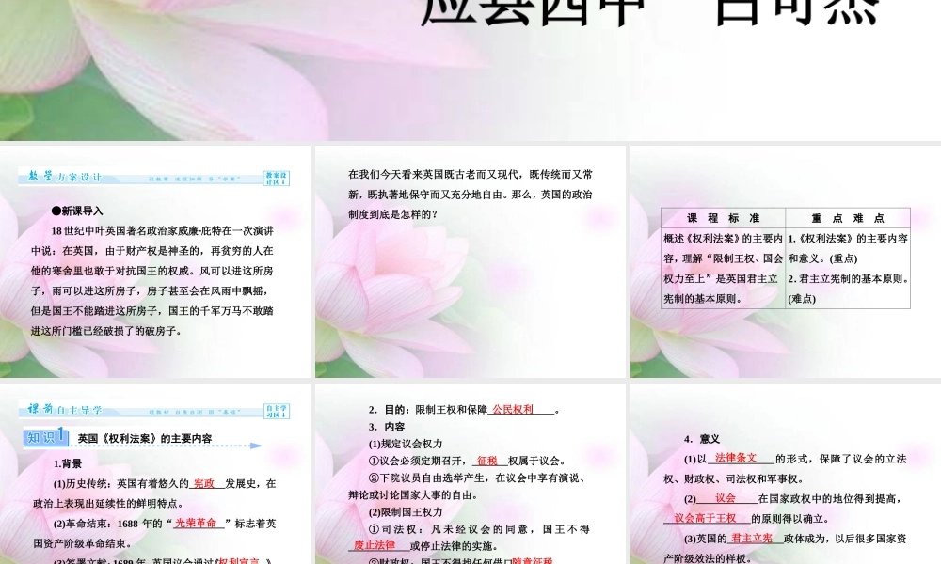Select the ●新课导入 heading
The height and width of the screenshot is (564, 941).
[77, 211]
